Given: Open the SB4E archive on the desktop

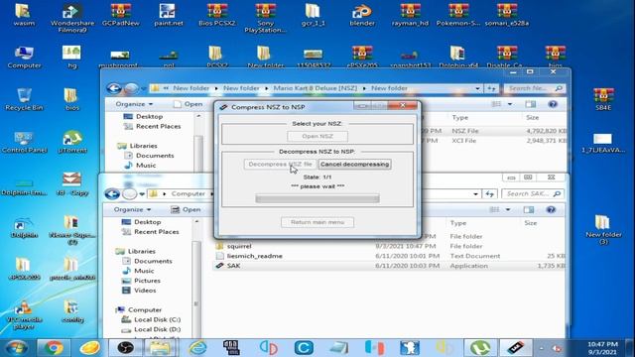Looking at the screenshot, I should [603, 99].
